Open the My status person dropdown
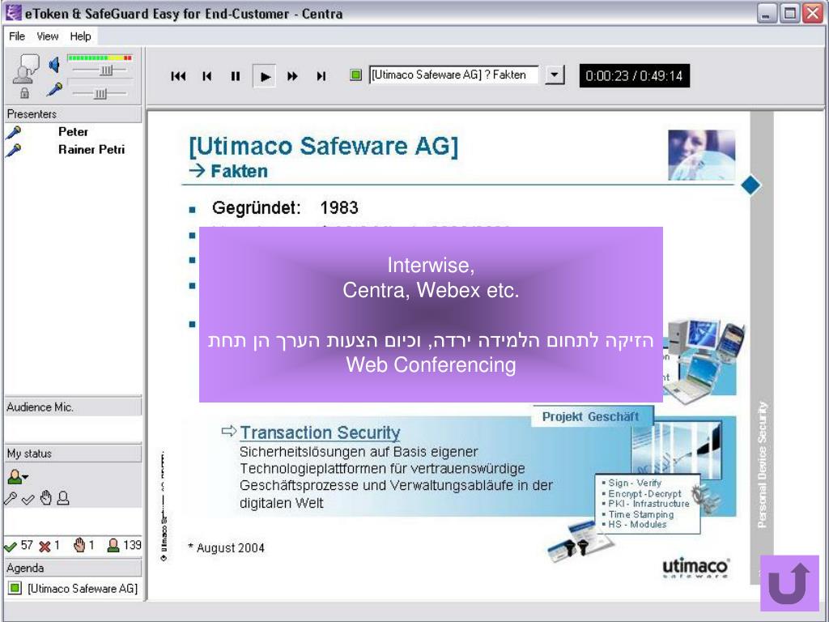Image resolution: width=829 pixels, height=622 pixels. point(18,476)
